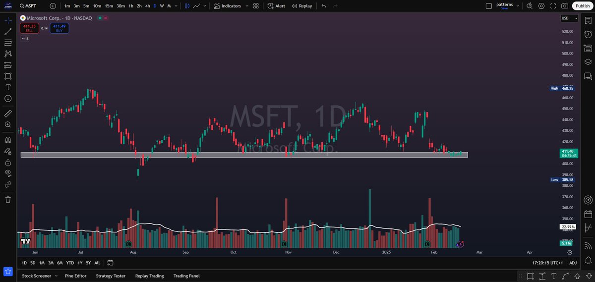Open the Fibonacci retracement tools
This screenshot has width=595, height=282.
pyautogui.click(x=8, y=43)
